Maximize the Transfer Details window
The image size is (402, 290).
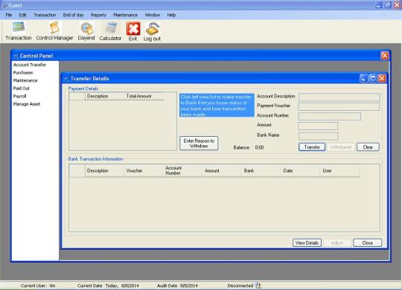(373, 78)
